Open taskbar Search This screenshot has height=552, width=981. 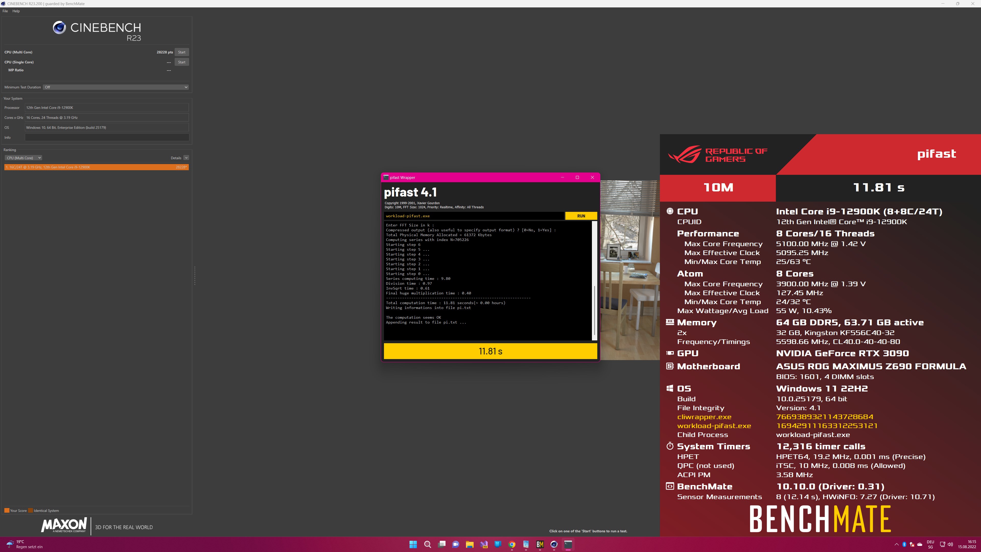point(427,544)
